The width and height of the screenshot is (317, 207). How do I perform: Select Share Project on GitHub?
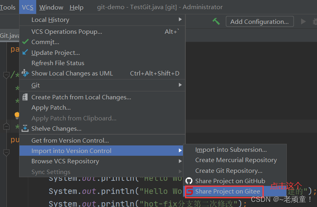(235, 181)
